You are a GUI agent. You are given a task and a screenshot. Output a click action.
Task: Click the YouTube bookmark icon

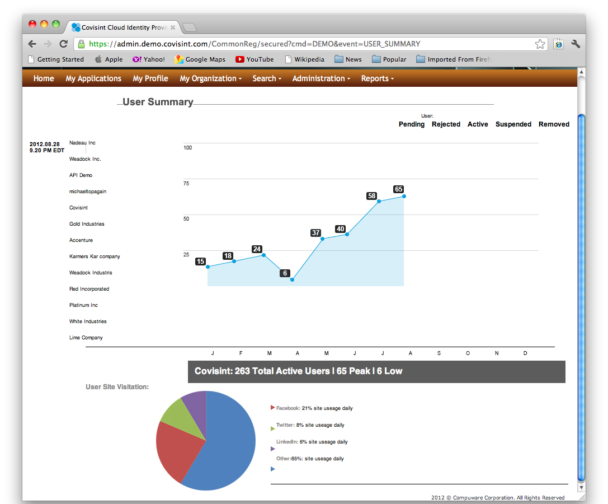point(240,59)
